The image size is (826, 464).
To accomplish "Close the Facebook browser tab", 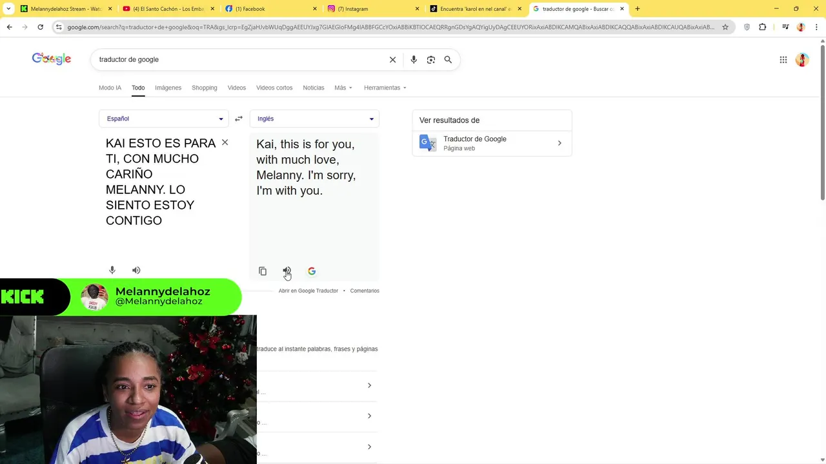I will pos(315,9).
